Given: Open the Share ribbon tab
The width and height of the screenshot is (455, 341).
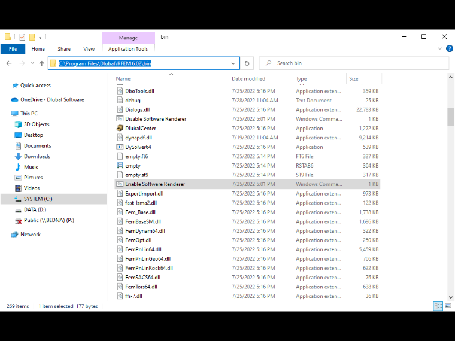Looking at the screenshot, I should tap(64, 49).
